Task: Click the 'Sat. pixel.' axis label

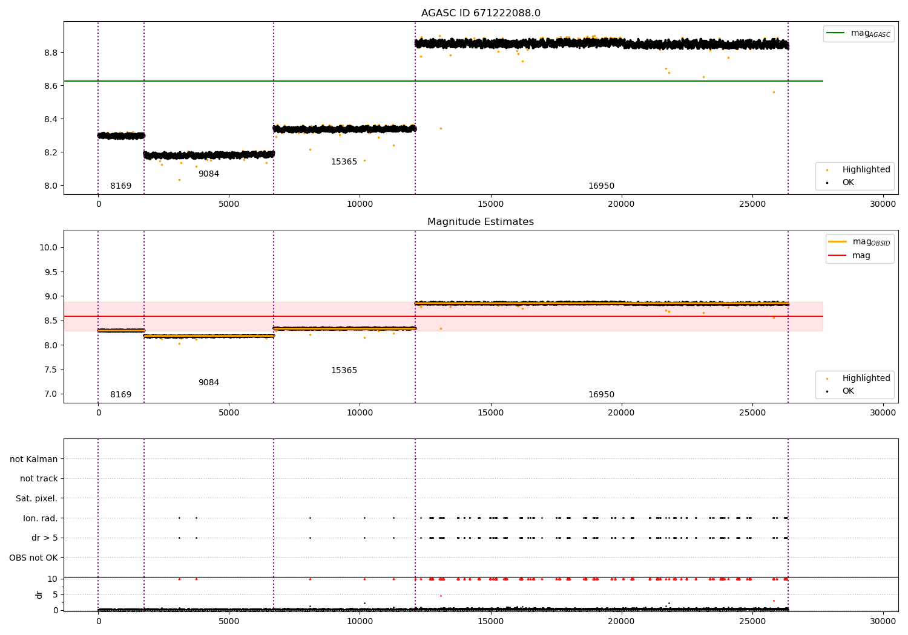Action: pos(37,499)
